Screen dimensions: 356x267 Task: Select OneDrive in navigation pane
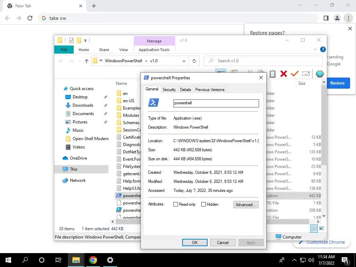[x=78, y=158]
